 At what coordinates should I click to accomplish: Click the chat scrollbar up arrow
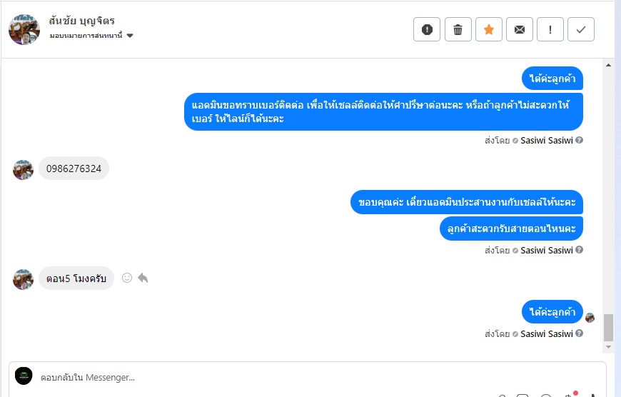pyautogui.click(x=608, y=65)
